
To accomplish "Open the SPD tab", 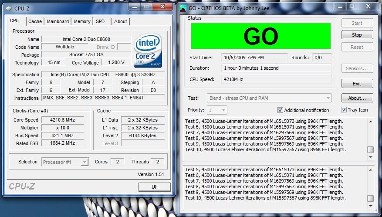I will 100,21.
